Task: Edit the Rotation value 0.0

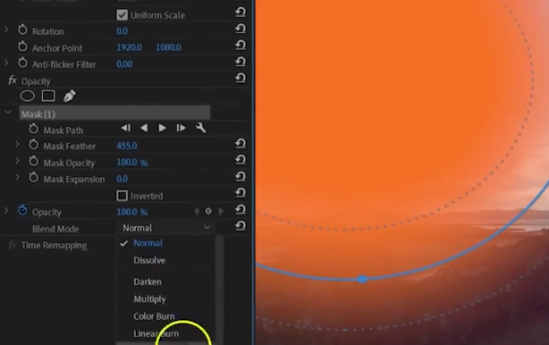Action: click(x=122, y=31)
